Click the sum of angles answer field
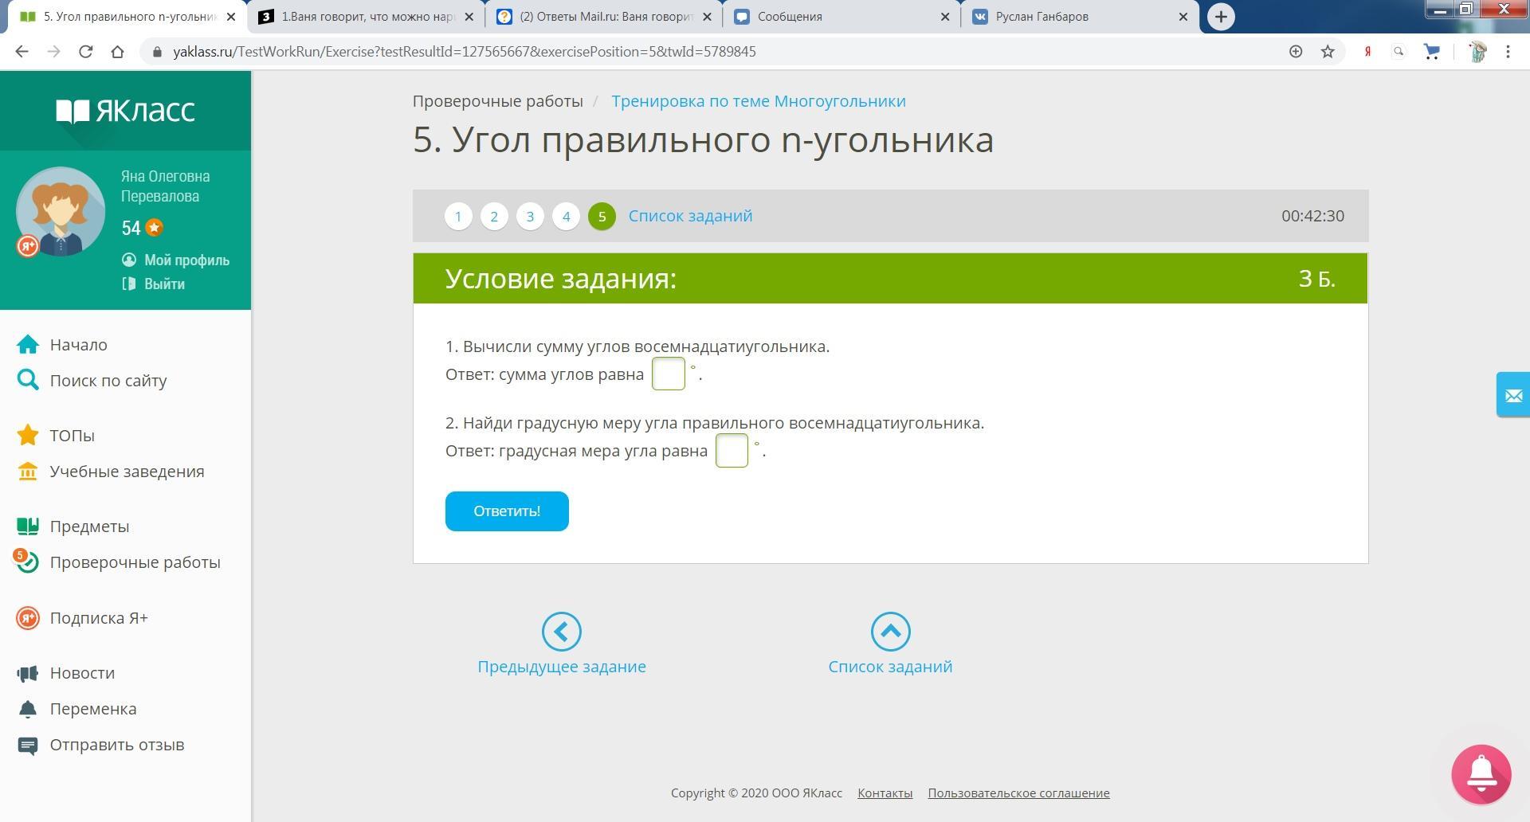This screenshot has height=822, width=1530. click(669, 374)
